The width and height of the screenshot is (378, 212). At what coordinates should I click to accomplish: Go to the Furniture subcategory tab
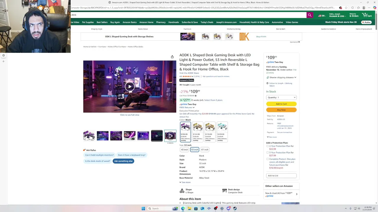(x=187, y=29)
